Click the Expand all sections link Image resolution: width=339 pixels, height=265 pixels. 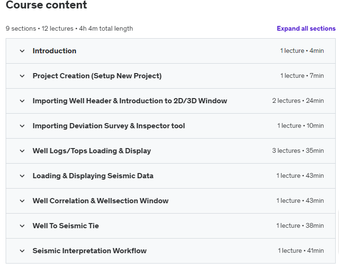coord(306,29)
